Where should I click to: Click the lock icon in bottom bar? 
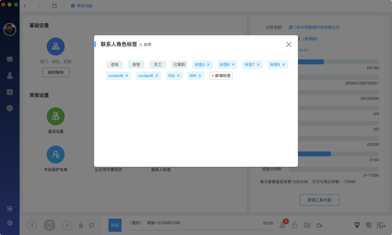[295, 225]
